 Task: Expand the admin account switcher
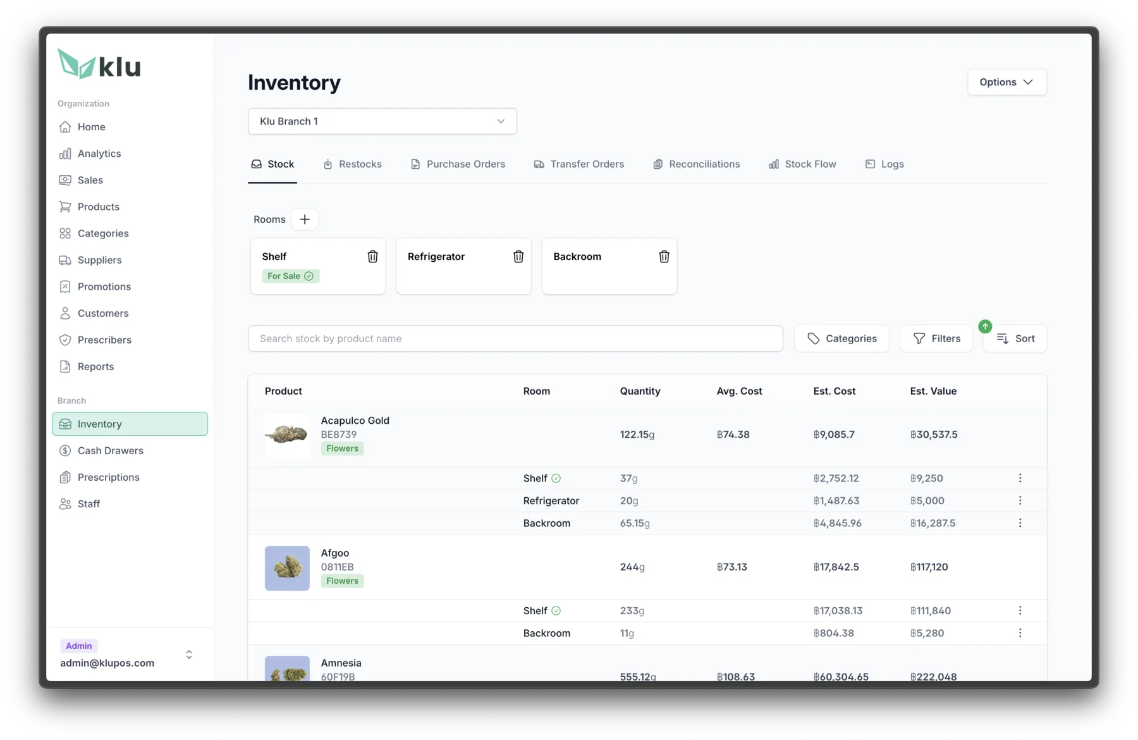point(189,655)
